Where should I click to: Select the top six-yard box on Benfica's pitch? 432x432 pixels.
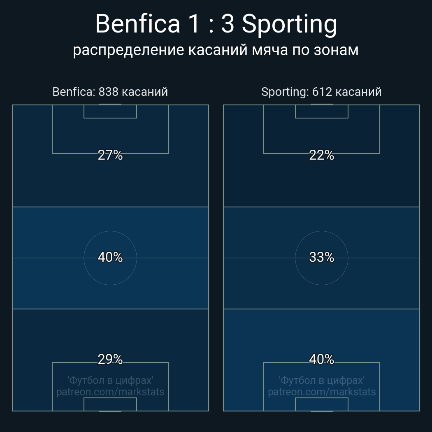tap(110, 111)
